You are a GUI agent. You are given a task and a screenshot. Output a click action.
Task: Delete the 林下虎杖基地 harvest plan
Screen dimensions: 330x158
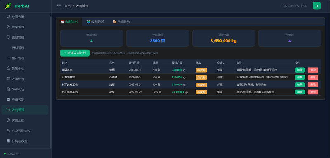click(313, 92)
